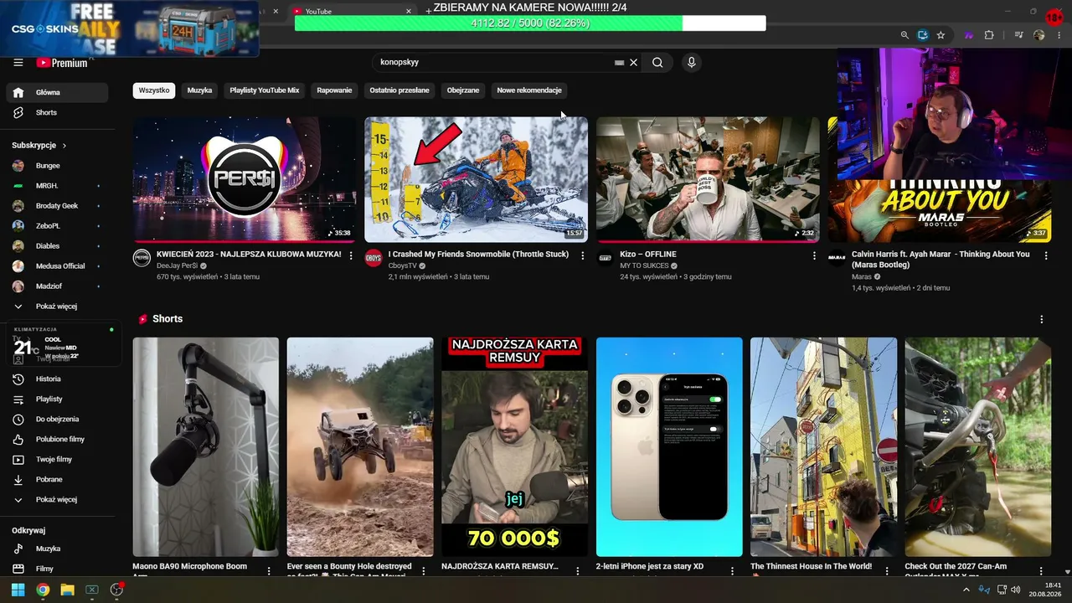Select the Muzyka filter chip
The image size is (1072, 603).
coord(199,90)
